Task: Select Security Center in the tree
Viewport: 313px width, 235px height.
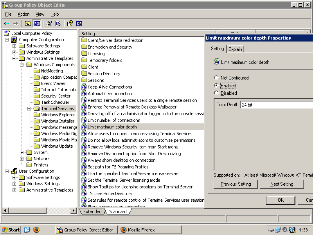Action: coord(56,96)
